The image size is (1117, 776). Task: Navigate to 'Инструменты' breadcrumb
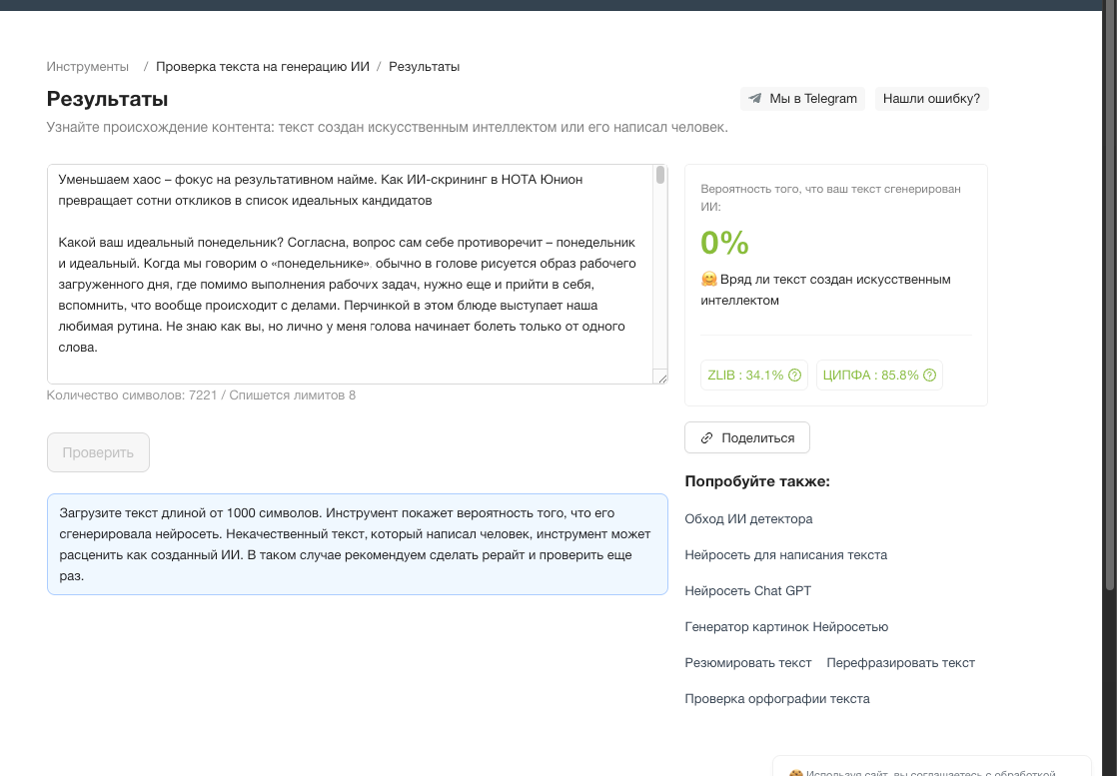click(x=87, y=66)
